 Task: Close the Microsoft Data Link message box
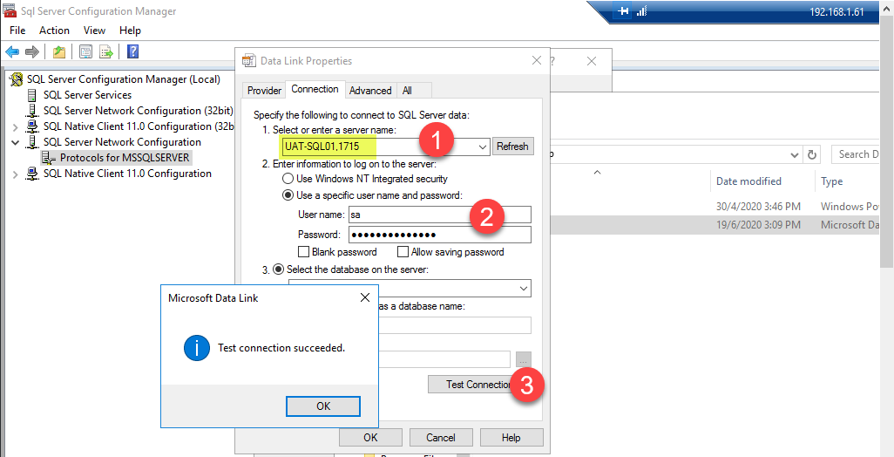(365, 297)
